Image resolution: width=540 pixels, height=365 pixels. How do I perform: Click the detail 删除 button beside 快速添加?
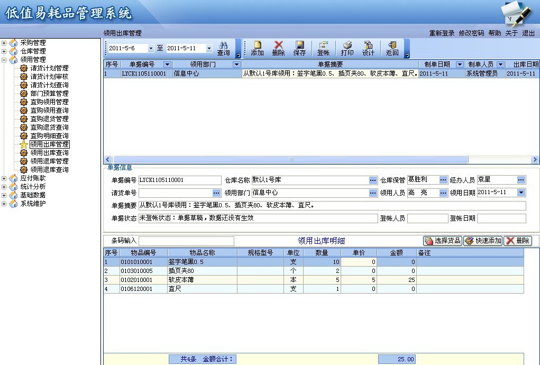click(518, 241)
